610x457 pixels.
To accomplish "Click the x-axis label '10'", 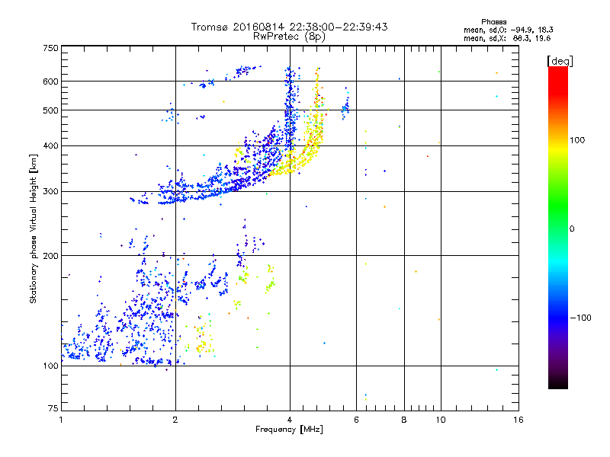I will click(441, 420).
